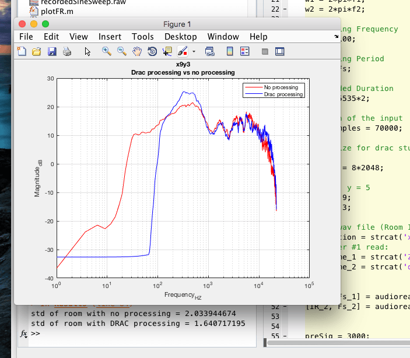Click the 'preSig = 3000;' editor line

point(337,335)
